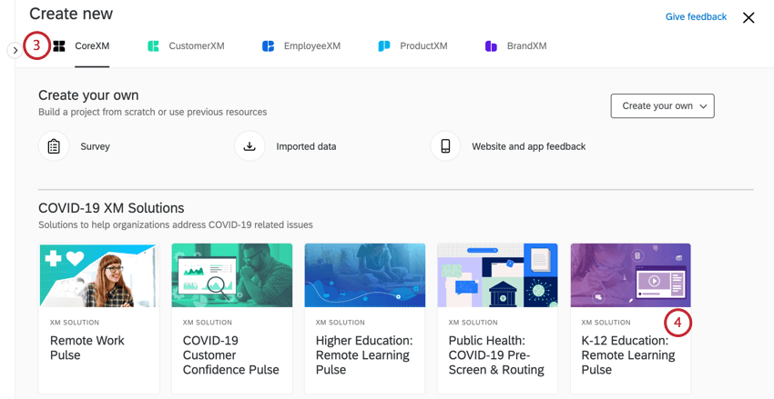
Task: Click 'Build a project from scratch' subtitle
Action: click(x=153, y=113)
